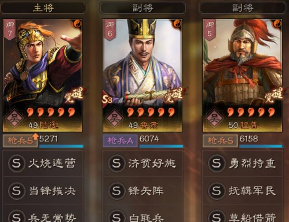Tap 御7 command cost badge
The width and height of the screenshot is (289, 222).
coord(10,29)
